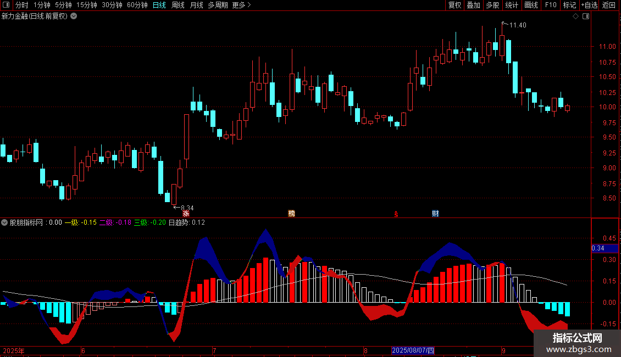Select the 周线 weekly chart tab
The height and width of the screenshot is (357, 621).
[x=178, y=5]
